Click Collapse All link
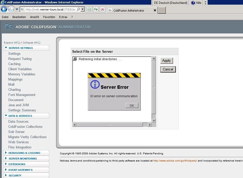 (x=32, y=42)
